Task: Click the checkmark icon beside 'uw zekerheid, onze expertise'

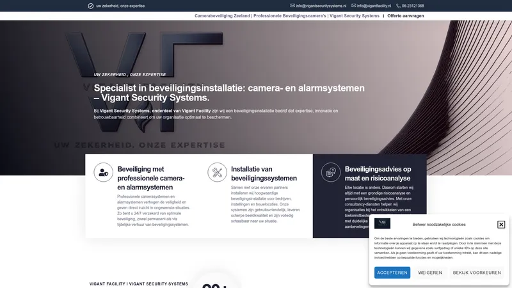Action: pyautogui.click(x=91, y=6)
